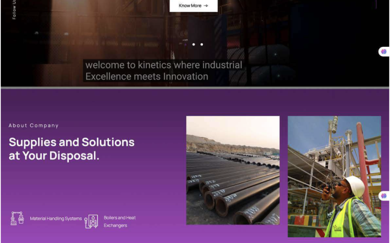Screen dimensions: 390x243
Task: Open the brain icon widget beside worker photo
Action: 384,196
